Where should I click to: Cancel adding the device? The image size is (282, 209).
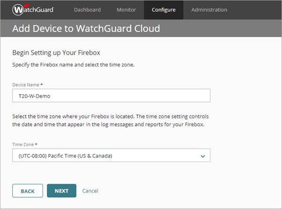(x=90, y=191)
